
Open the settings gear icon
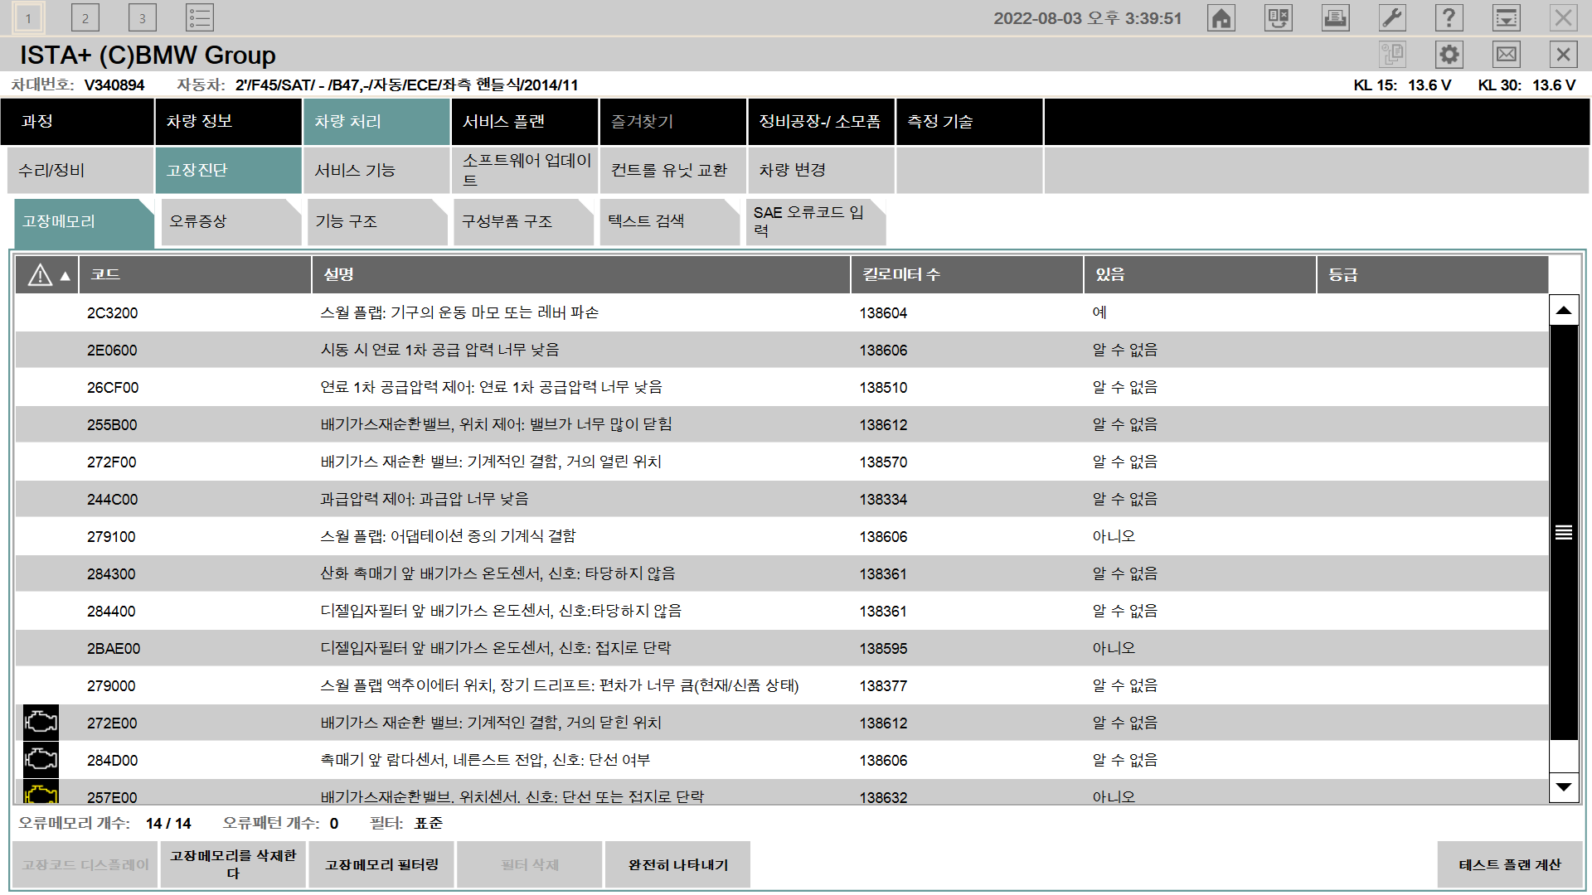coord(1449,55)
